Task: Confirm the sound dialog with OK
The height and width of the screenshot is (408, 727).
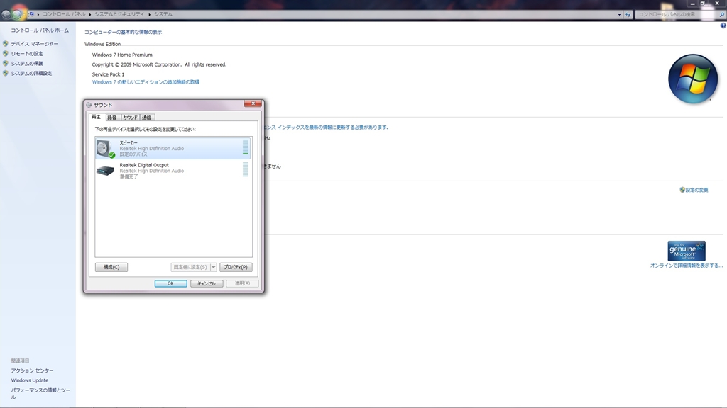Action: click(170, 283)
